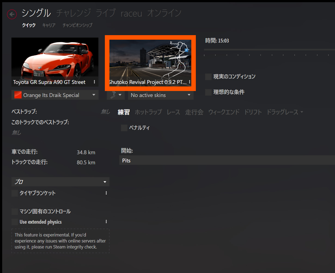Select the キャリア sub-tab
Screen dimensions: 335x273
49,25
